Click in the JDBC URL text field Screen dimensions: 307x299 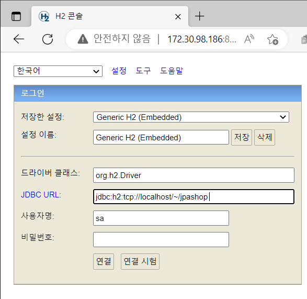pyautogui.click(x=194, y=197)
